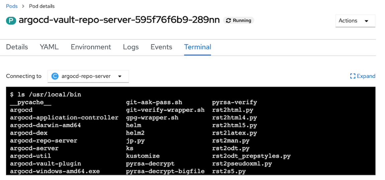Screen dimensions: 385x180
Task: Go to the Environment tab
Action: click(91, 47)
